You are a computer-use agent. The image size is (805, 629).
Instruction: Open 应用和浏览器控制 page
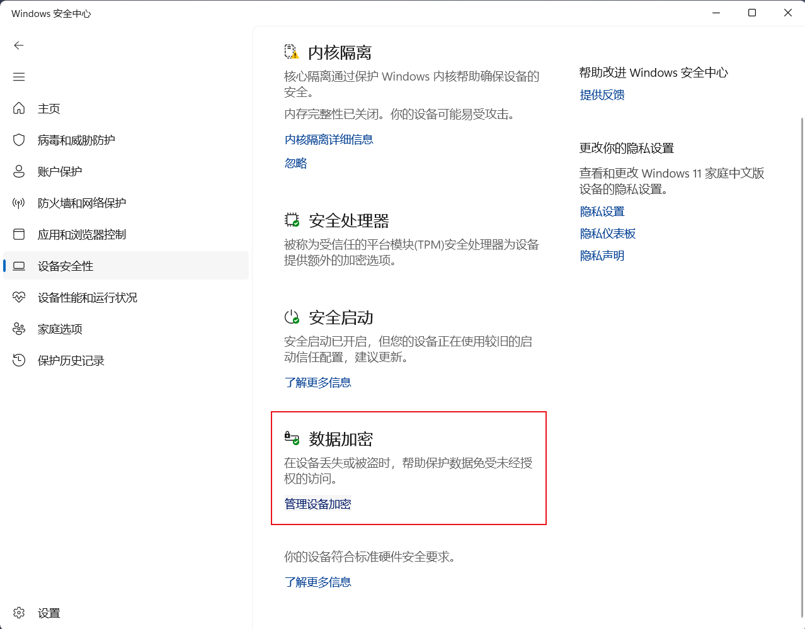[x=126, y=234]
